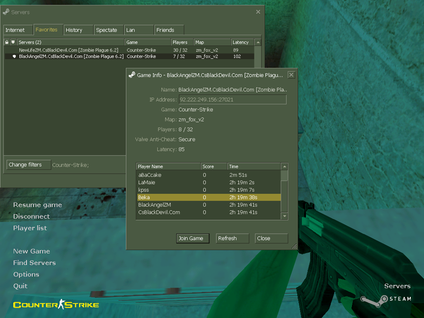
Task: Open Change filters
Action: [29, 165]
